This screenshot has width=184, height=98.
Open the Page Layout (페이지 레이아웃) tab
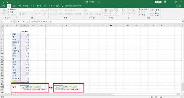23,6
